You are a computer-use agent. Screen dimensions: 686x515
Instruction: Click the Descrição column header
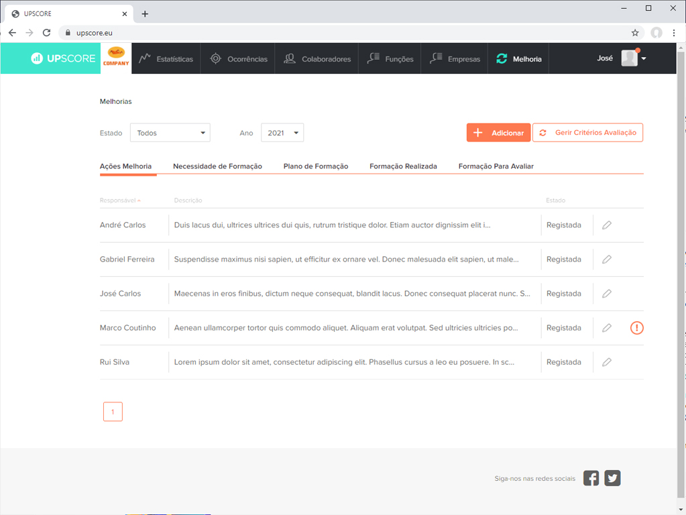point(188,201)
